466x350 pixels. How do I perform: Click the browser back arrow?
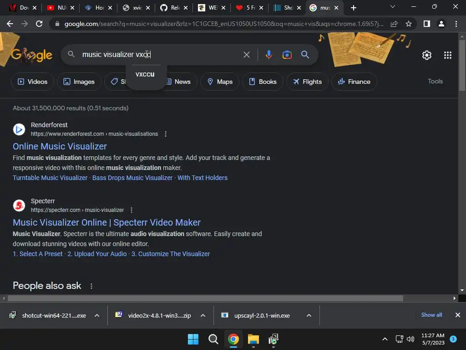[10, 24]
